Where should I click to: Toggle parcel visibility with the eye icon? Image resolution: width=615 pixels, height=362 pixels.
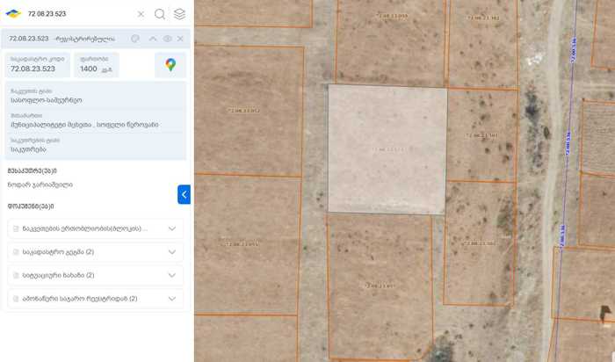click(167, 39)
